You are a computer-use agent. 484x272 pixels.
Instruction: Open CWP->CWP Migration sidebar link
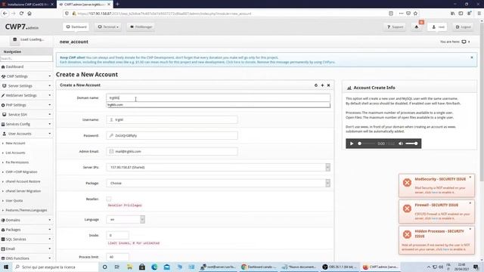(21, 172)
